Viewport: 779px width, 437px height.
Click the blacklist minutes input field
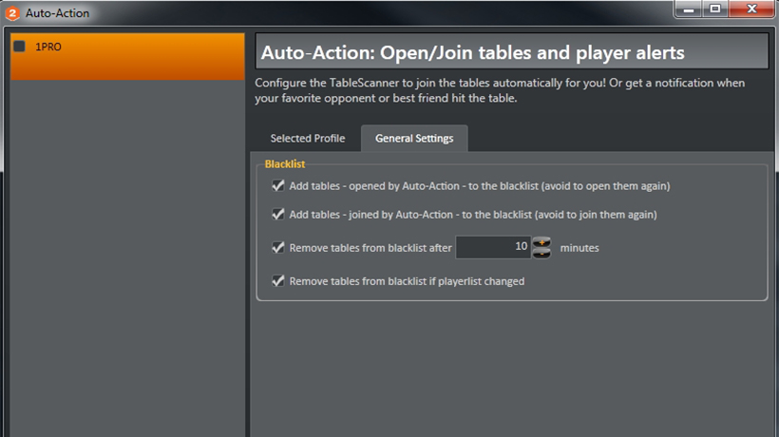point(493,247)
